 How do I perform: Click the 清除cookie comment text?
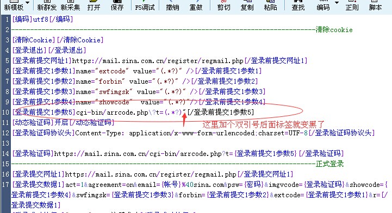click(334, 30)
